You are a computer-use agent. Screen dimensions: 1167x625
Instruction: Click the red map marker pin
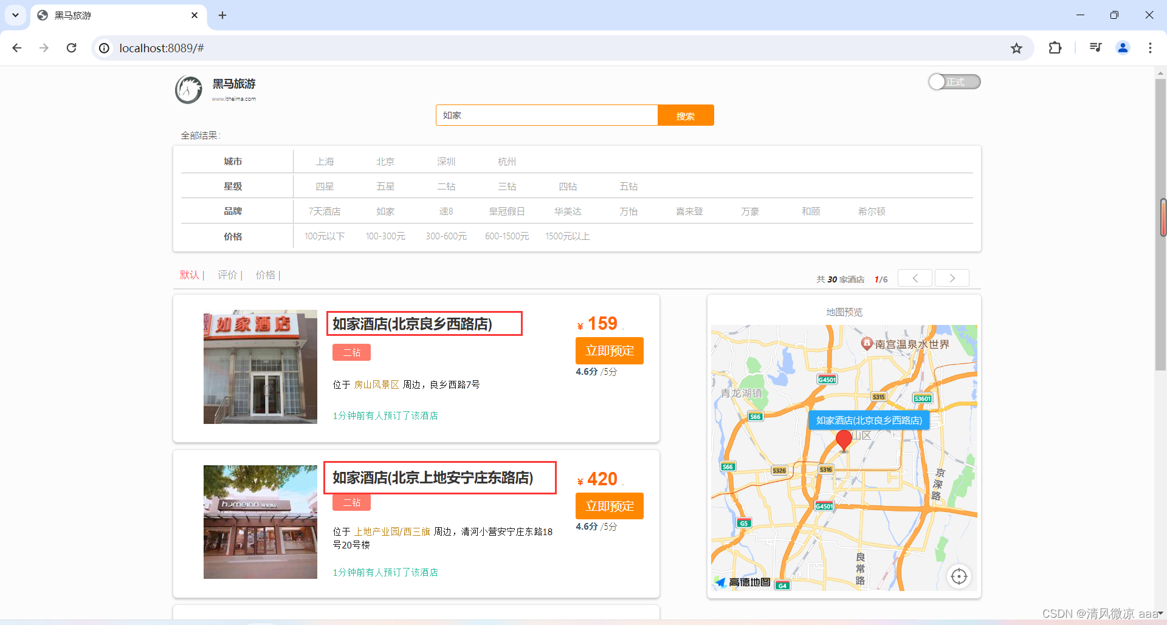pos(844,441)
